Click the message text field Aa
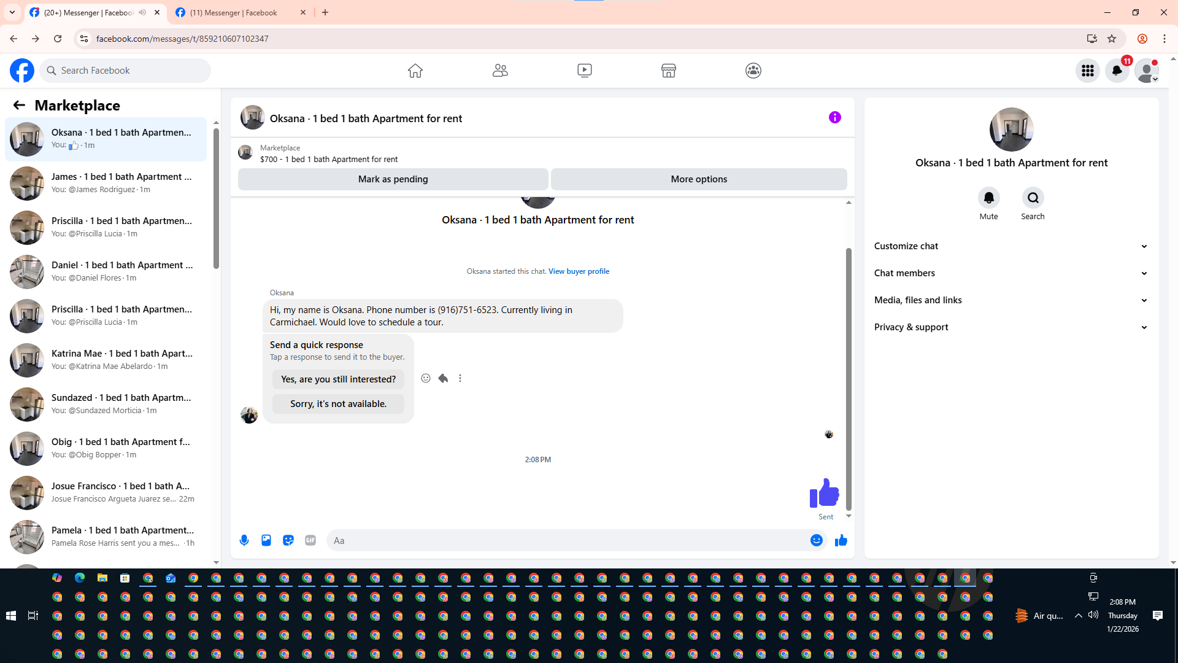Screen dimensions: 1178x663 [x=568, y=540]
